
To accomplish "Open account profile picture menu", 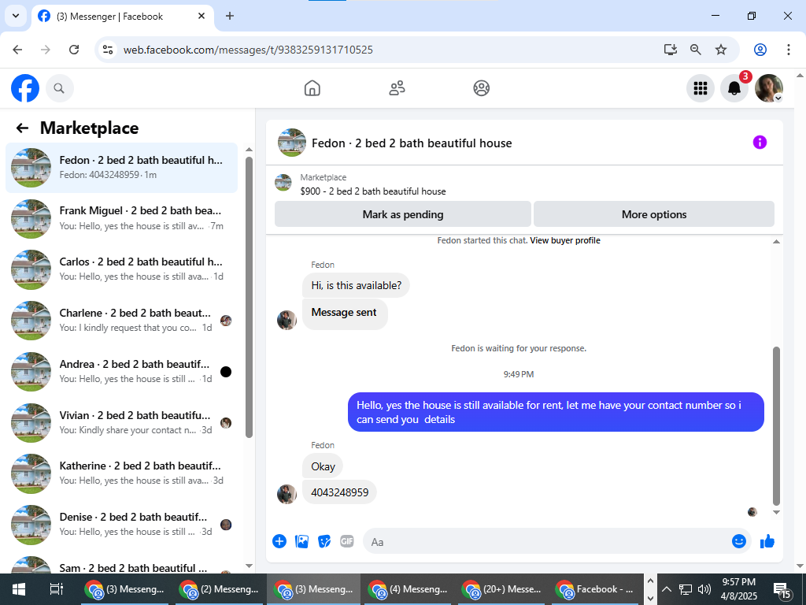I will coord(768,88).
